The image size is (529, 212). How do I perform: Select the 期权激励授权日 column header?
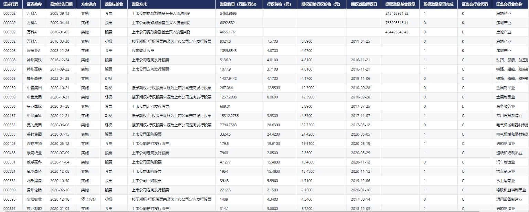point(364,4)
